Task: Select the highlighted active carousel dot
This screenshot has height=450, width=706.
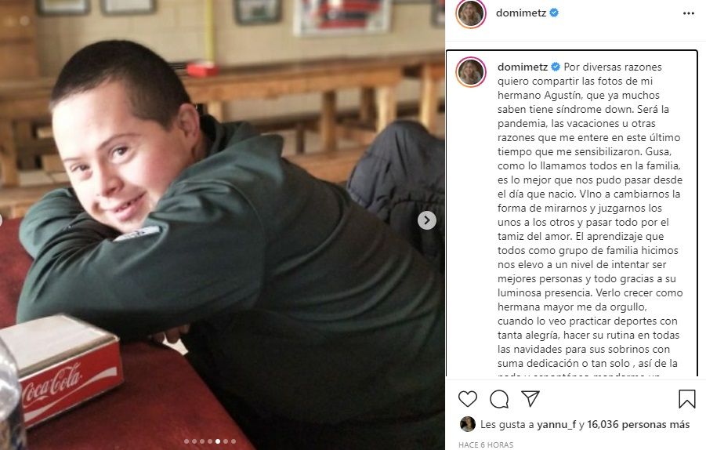Action: [217, 441]
